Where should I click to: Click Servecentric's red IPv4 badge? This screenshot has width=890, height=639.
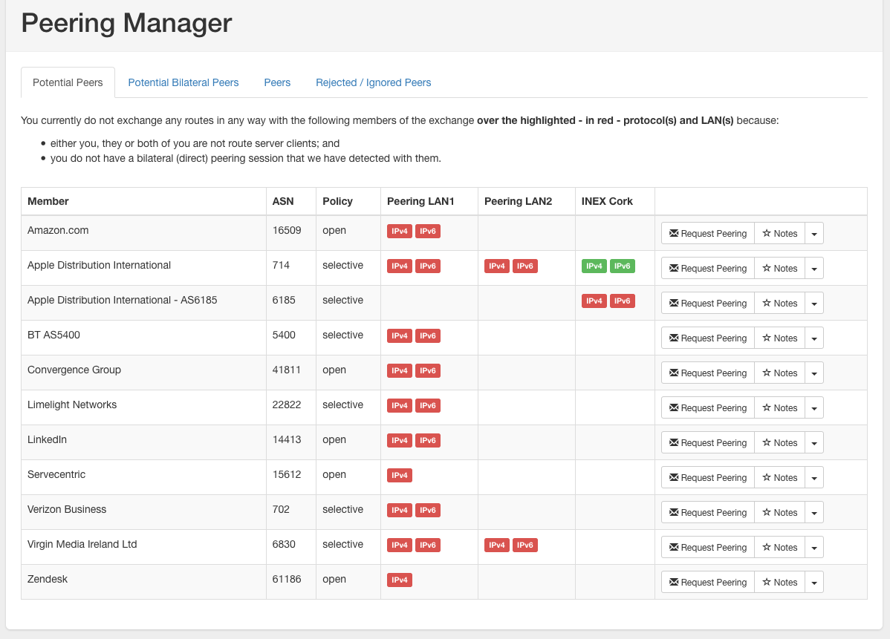(x=400, y=475)
